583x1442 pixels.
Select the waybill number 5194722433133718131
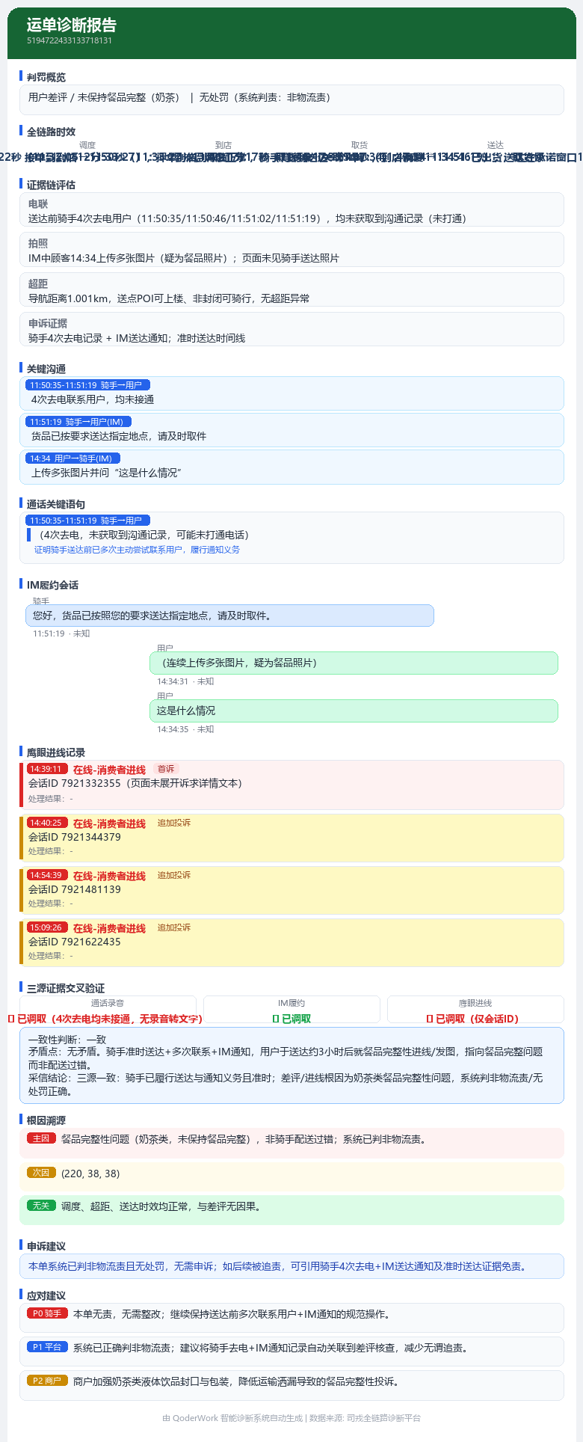[70, 40]
